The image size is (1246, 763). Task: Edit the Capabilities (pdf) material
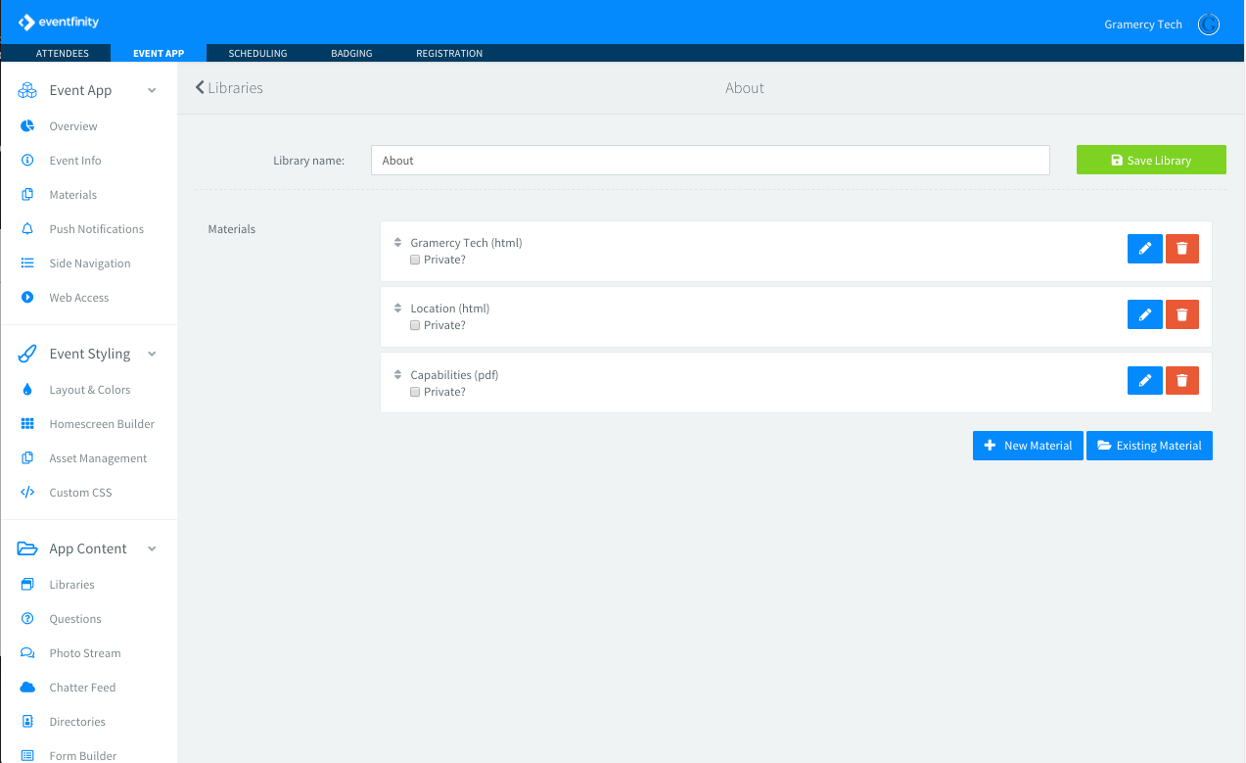1145,380
